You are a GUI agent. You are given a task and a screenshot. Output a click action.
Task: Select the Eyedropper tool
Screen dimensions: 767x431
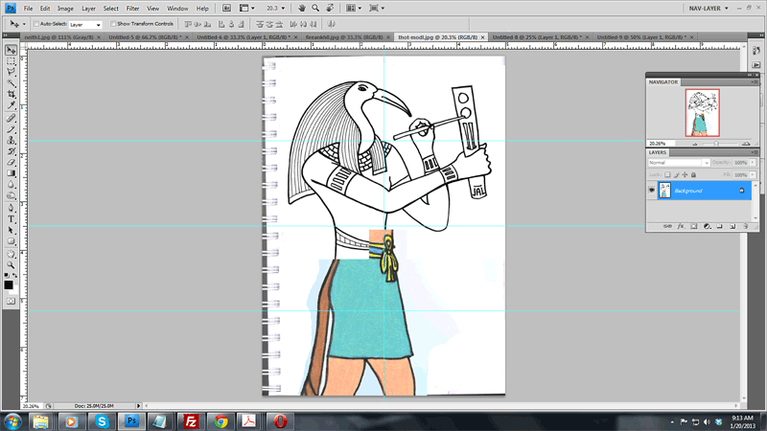click(x=12, y=106)
